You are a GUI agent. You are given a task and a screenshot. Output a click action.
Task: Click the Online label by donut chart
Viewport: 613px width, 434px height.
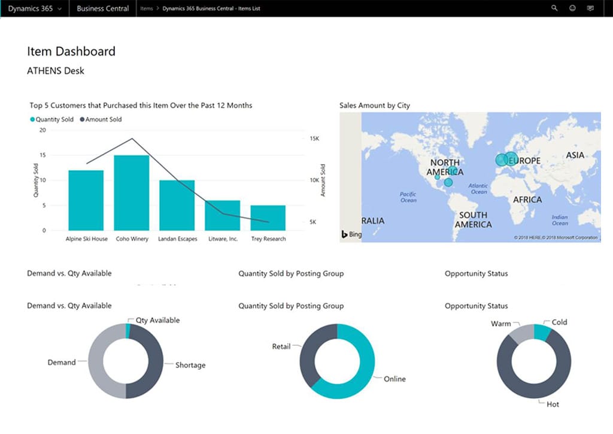pos(394,379)
